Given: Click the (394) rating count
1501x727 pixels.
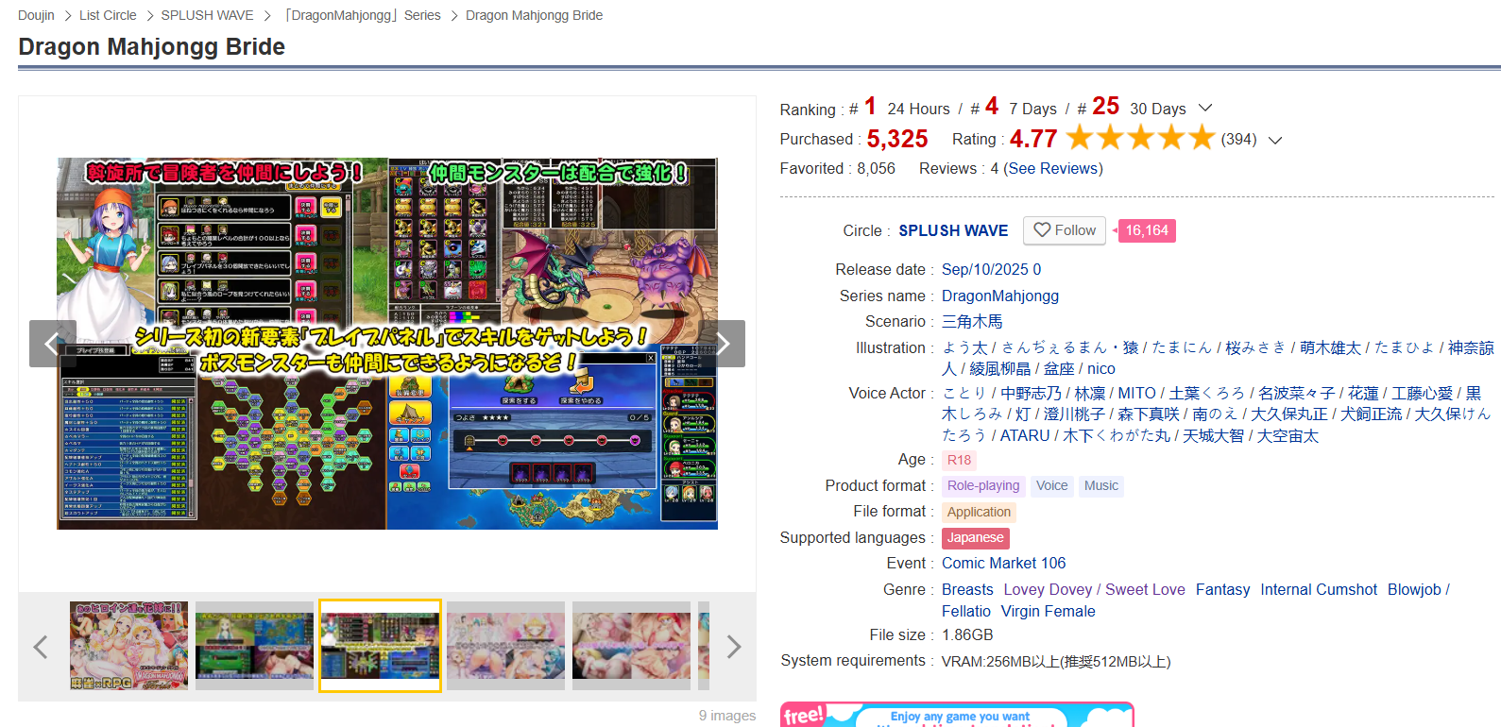Looking at the screenshot, I should click(1238, 139).
